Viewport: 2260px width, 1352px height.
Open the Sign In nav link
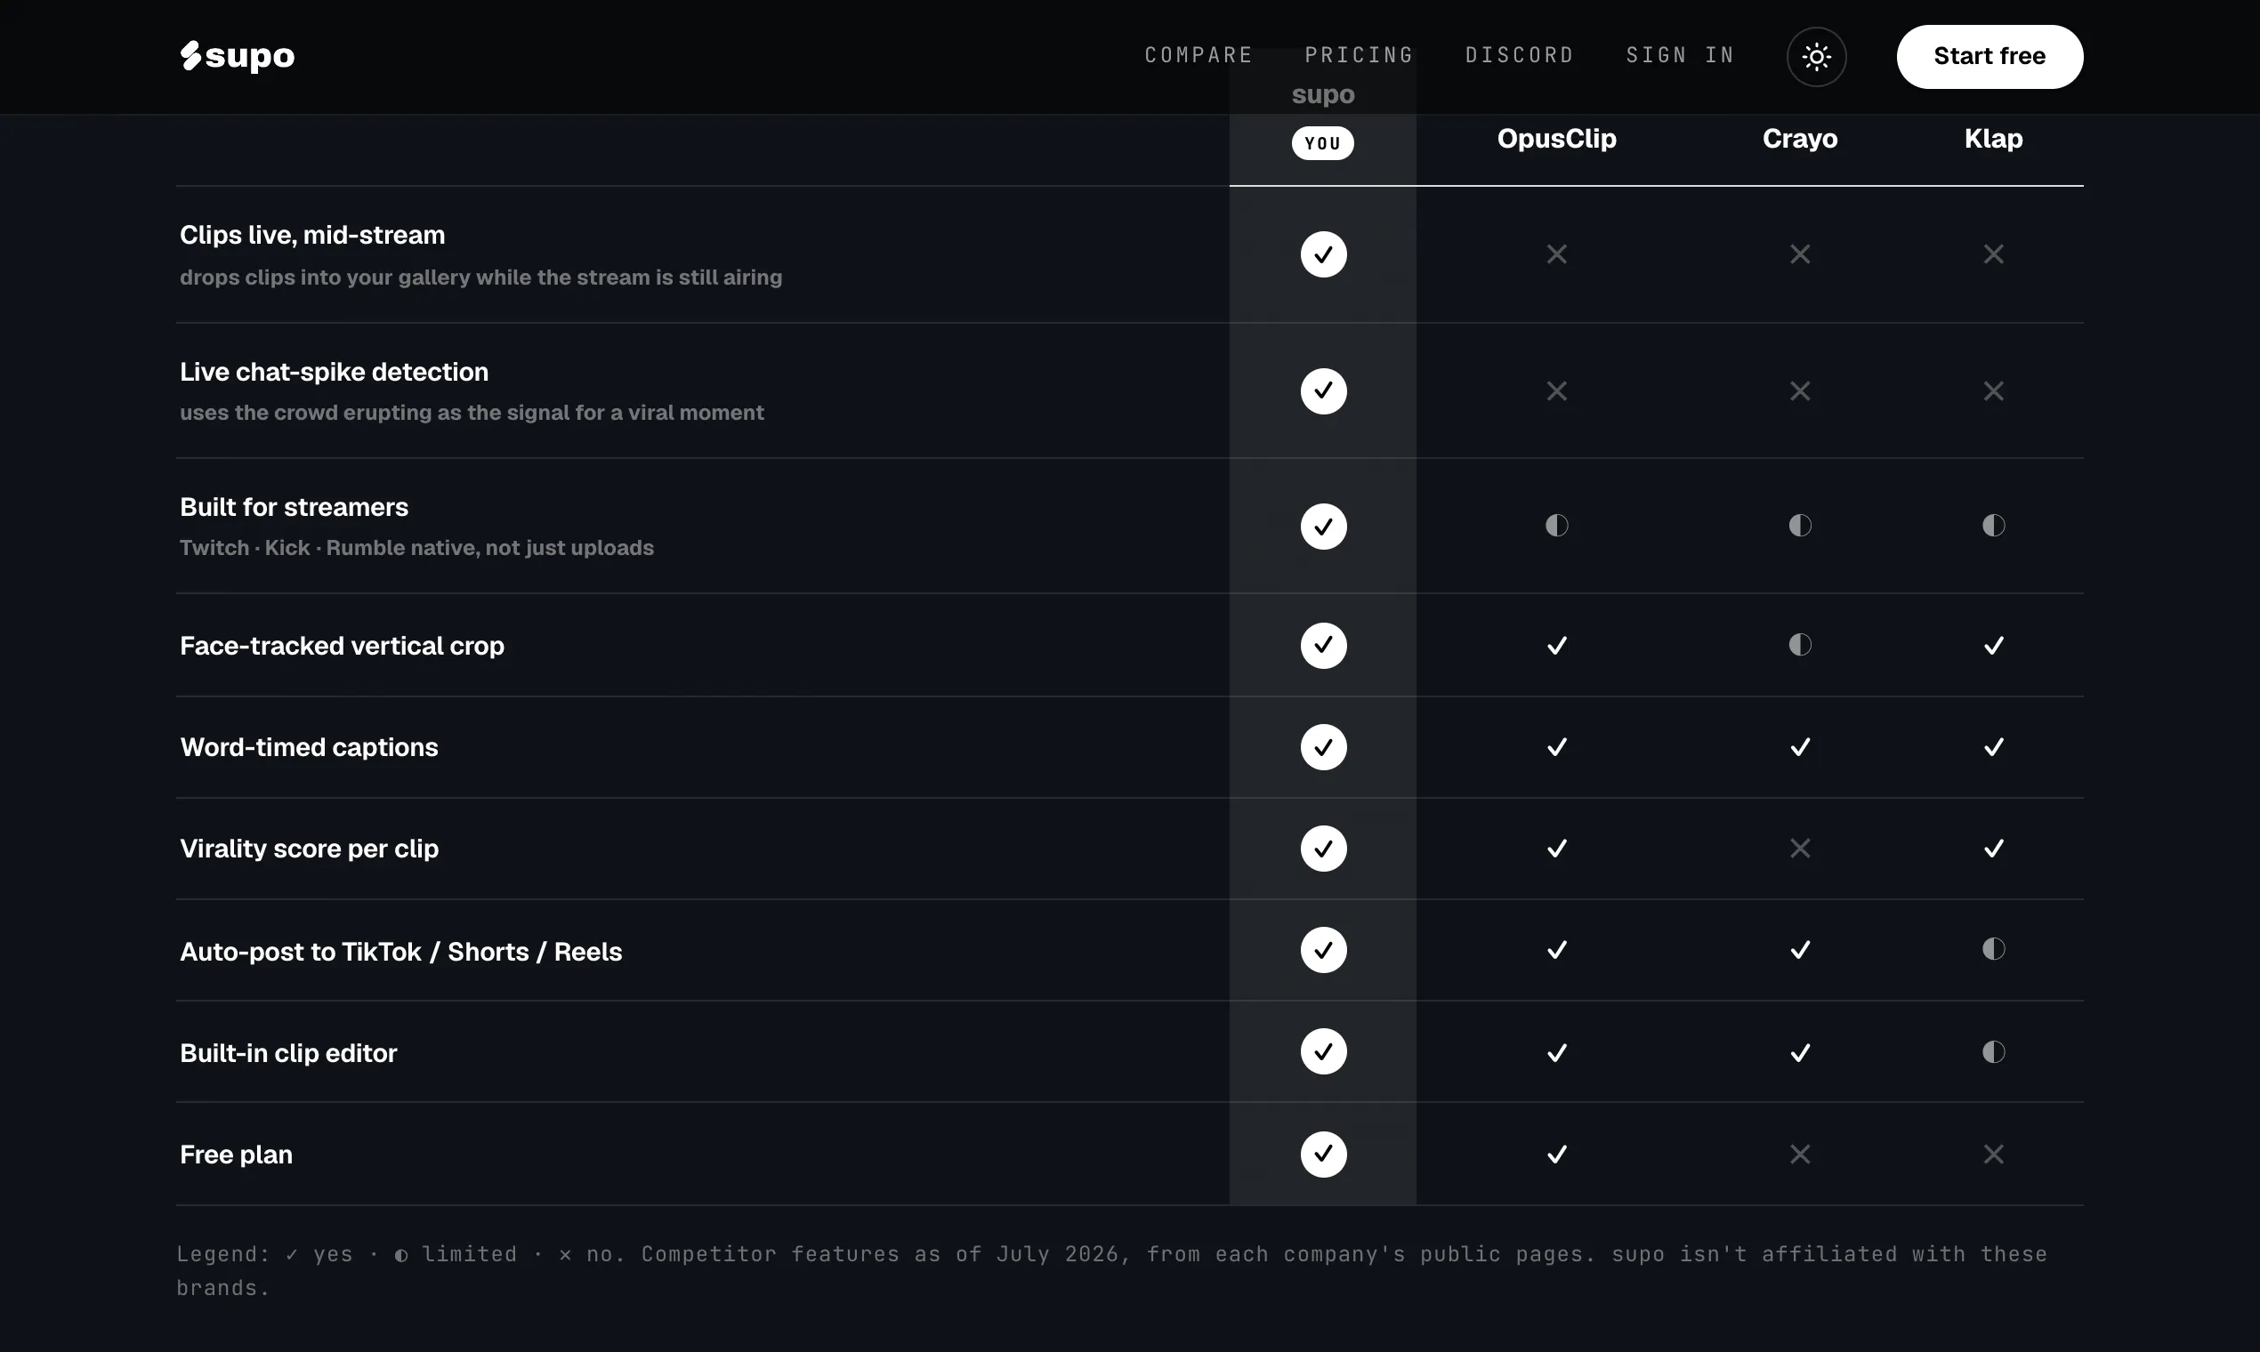[x=1680, y=55]
